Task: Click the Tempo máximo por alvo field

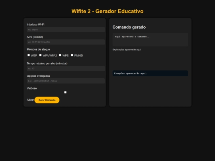Action: [66, 69]
